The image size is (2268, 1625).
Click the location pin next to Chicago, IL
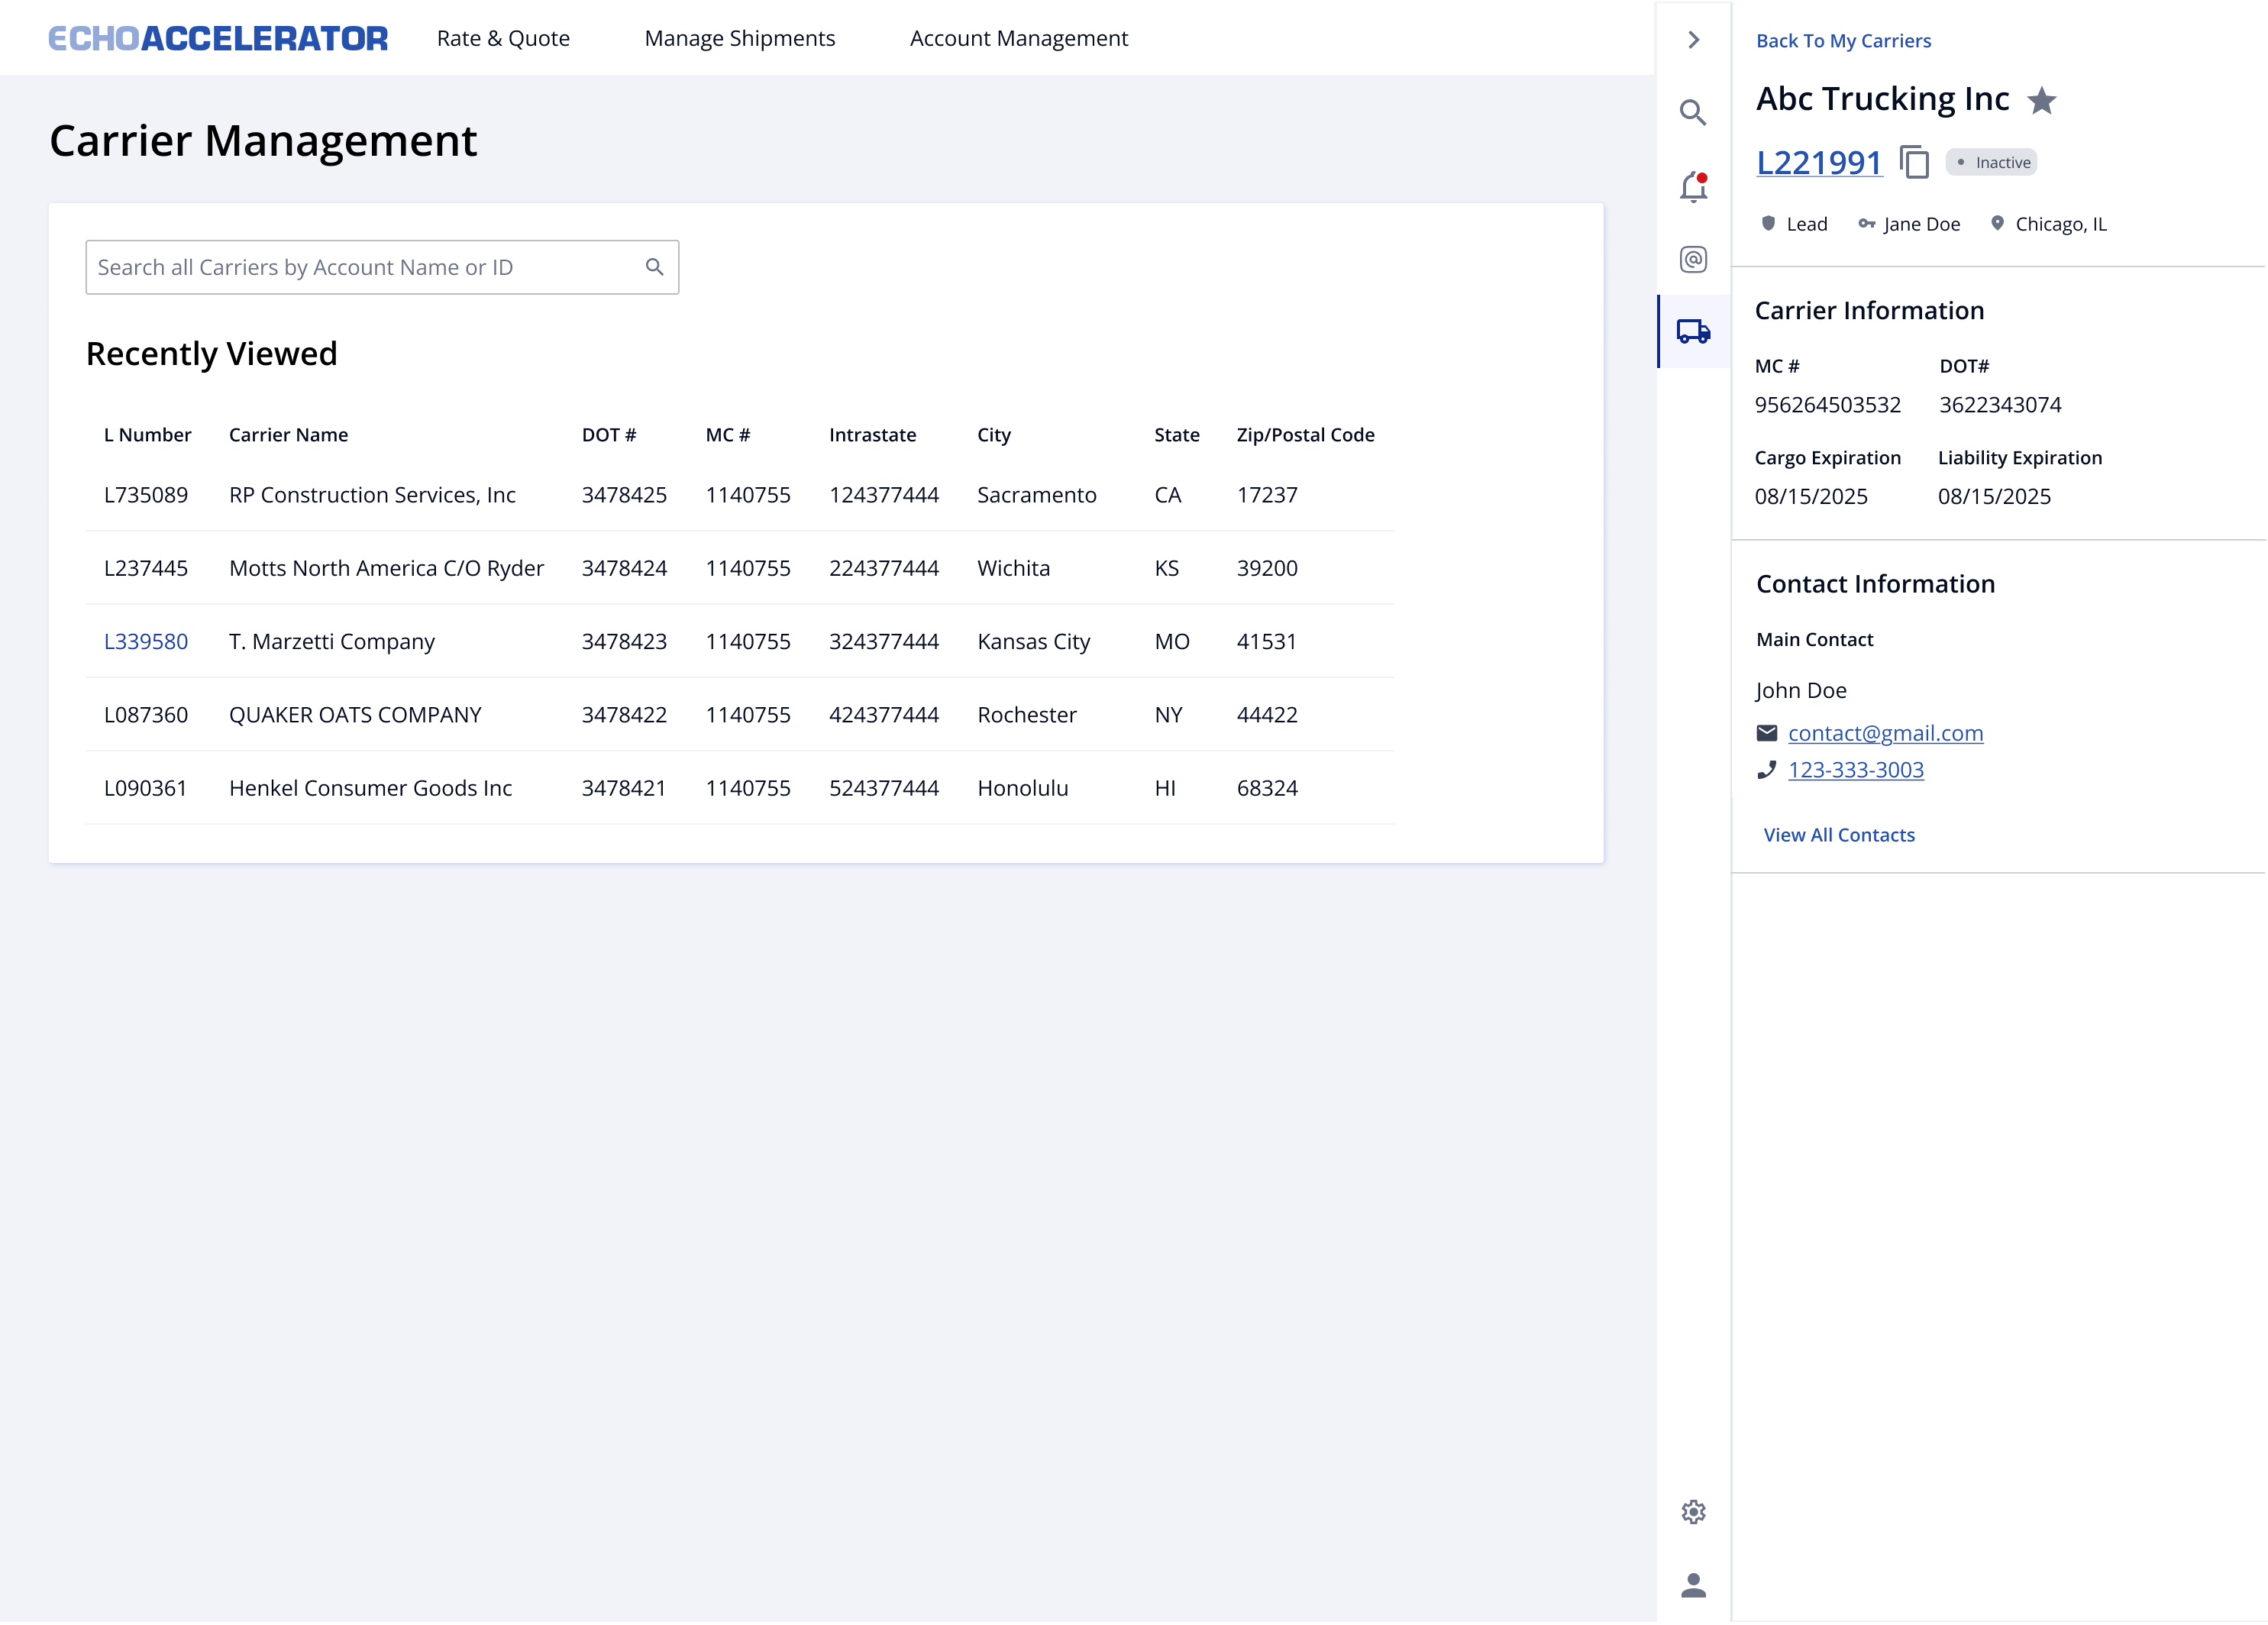tap(1997, 223)
